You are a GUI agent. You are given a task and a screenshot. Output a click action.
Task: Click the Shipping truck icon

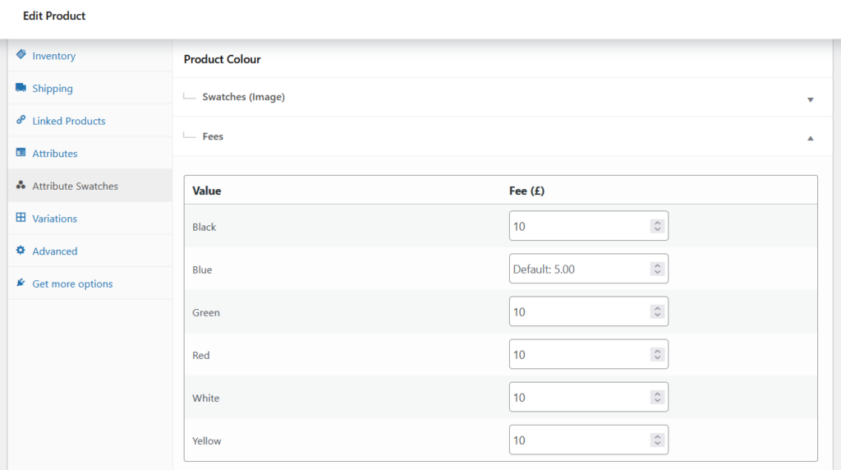tap(21, 88)
